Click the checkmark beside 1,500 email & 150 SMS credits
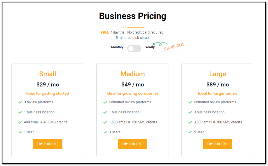The width and height of the screenshot is (268, 166). click(105, 122)
